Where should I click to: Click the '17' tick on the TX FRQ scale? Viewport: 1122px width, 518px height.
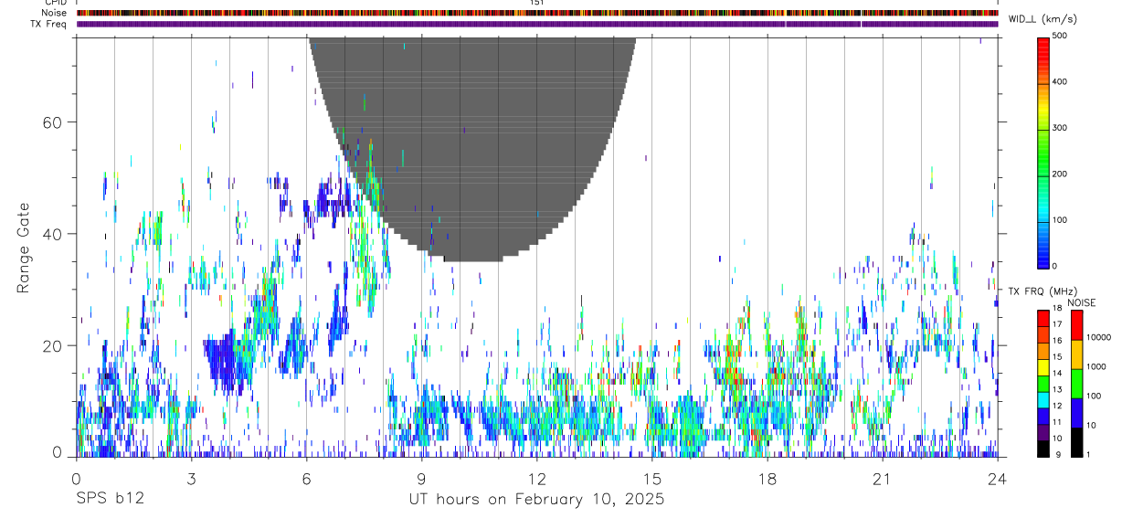point(1057,324)
